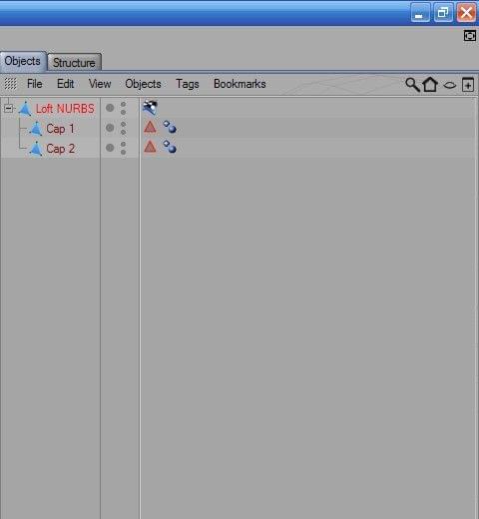
Task: Select the Loft NURBS texture tag
Action: point(150,108)
